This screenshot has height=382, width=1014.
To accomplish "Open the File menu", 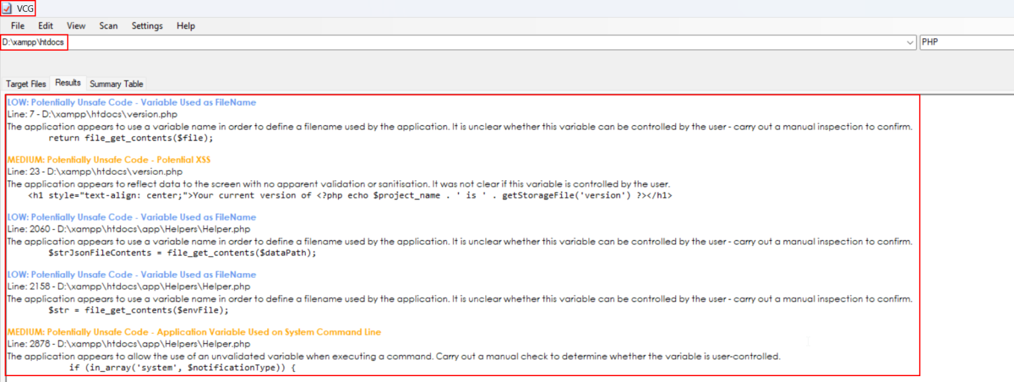I will 18,26.
